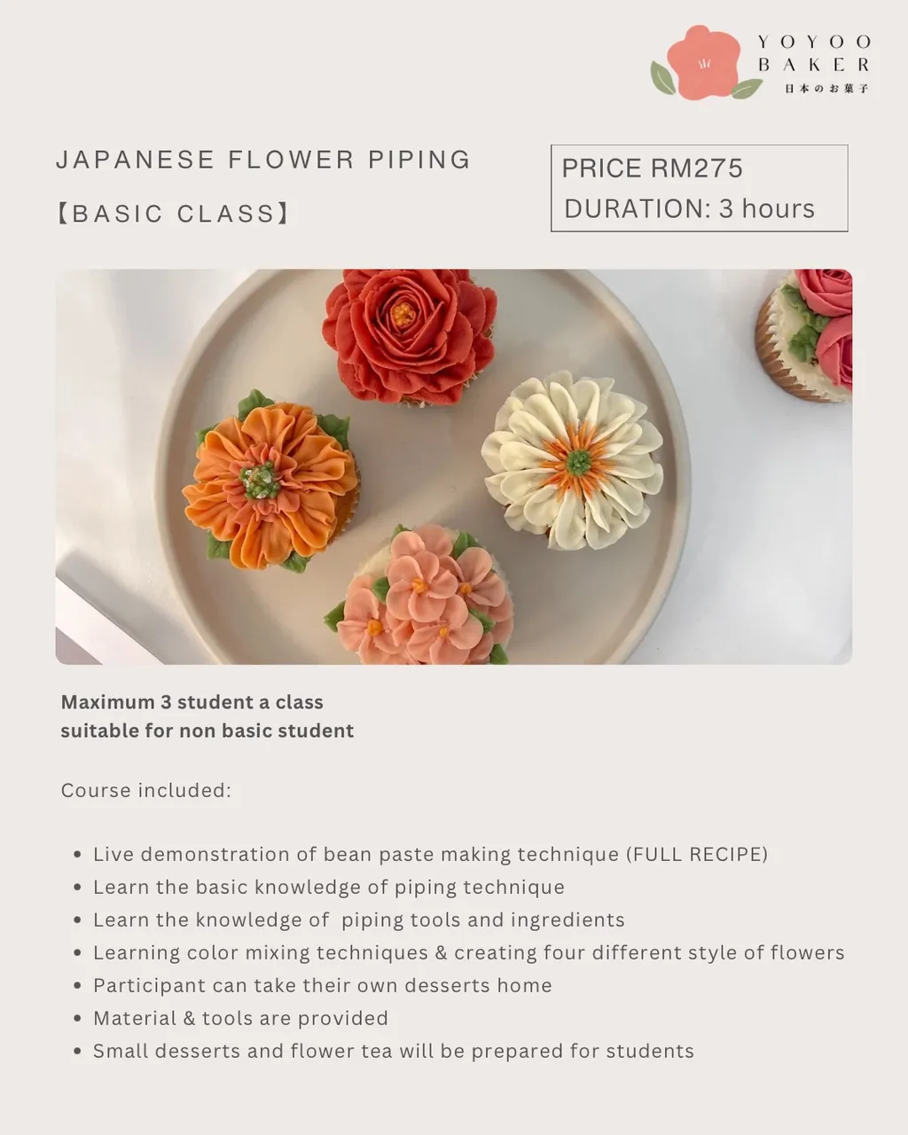
Task: Click the Maximum 3 student a class line
Action: (192, 702)
